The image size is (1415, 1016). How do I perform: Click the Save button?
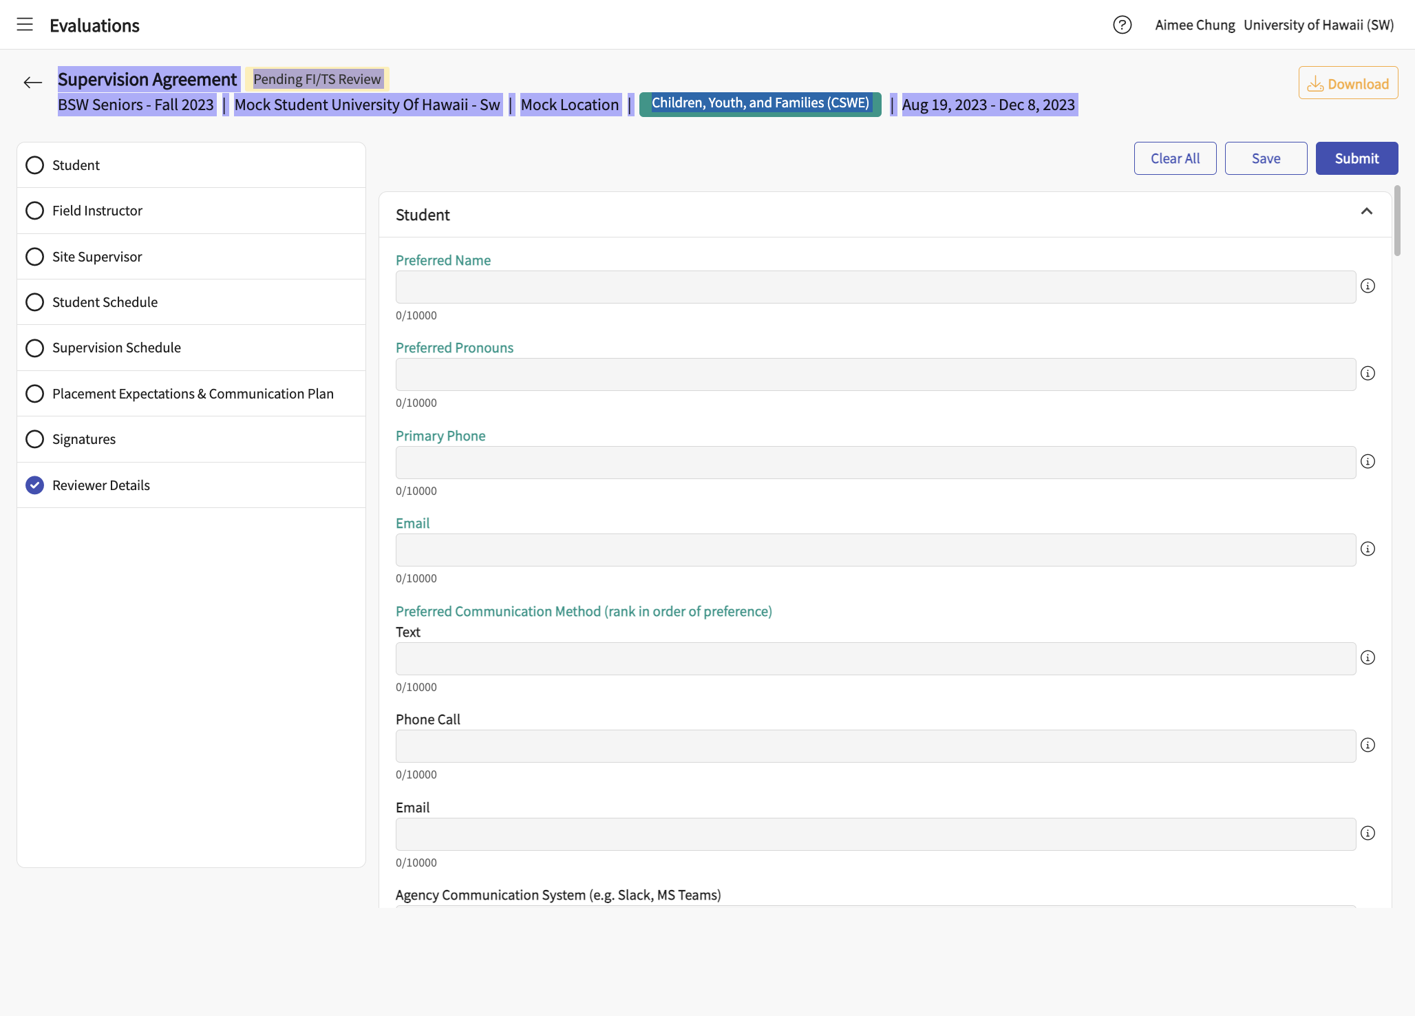[x=1266, y=158]
